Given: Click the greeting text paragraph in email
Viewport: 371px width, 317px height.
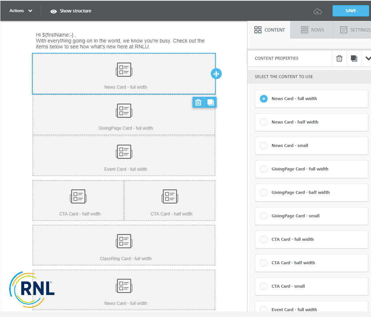Looking at the screenshot, I should (120, 41).
